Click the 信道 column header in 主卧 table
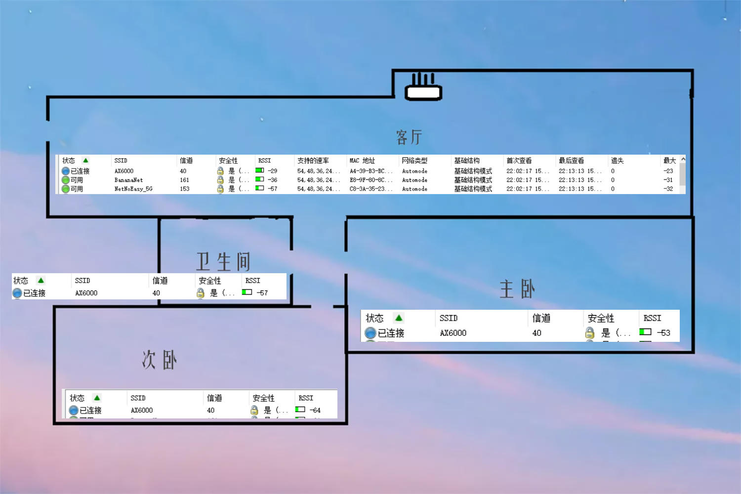The height and width of the screenshot is (494, 741). pyautogui.click(x=538, y=318)
